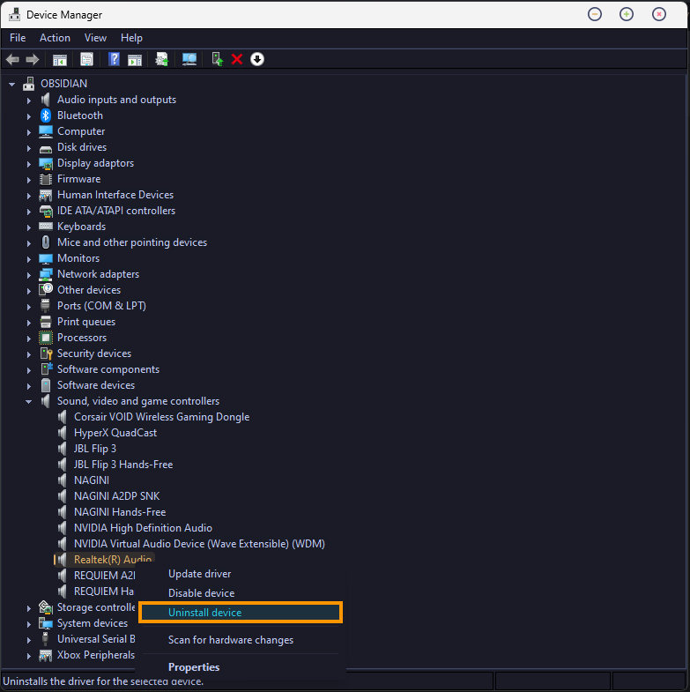Expand Human Interface Devices
The image size is (690, 692).
point(29,196)
